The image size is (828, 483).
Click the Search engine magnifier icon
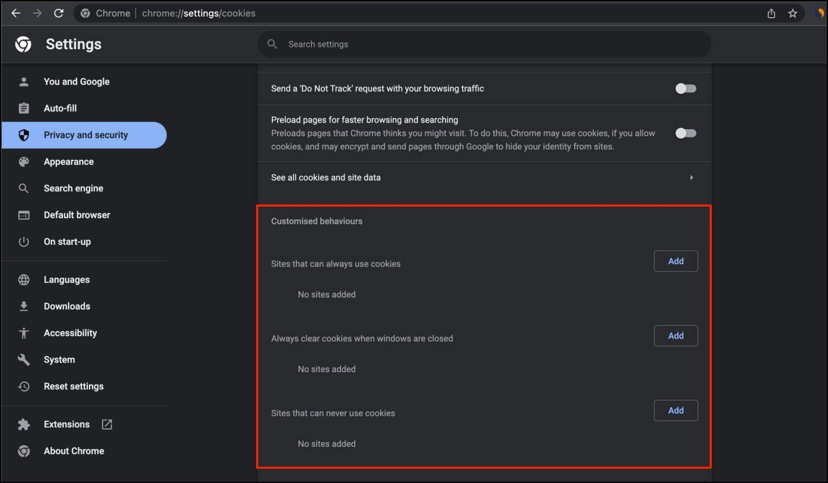[x=24, y=188]
